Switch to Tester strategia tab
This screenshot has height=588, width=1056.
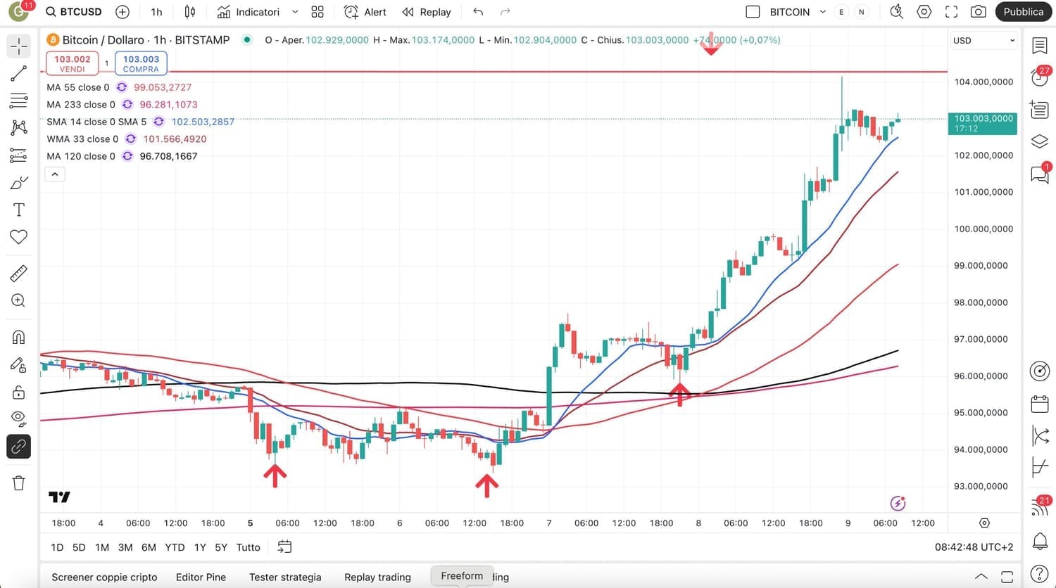click(285, 577)
